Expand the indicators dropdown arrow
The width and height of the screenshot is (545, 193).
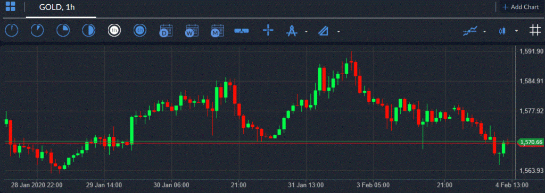[x=484, y=31]
